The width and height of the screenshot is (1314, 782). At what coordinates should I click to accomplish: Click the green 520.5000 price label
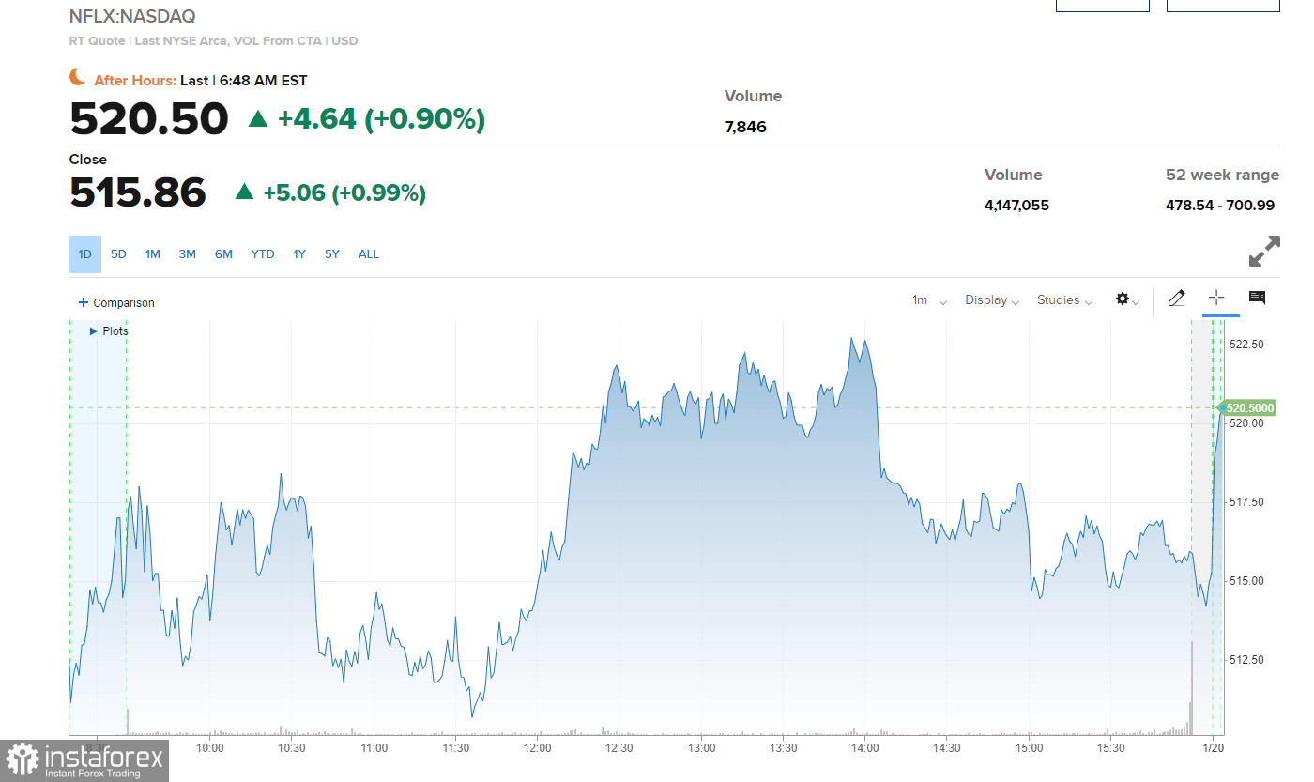click(1248, 407)
